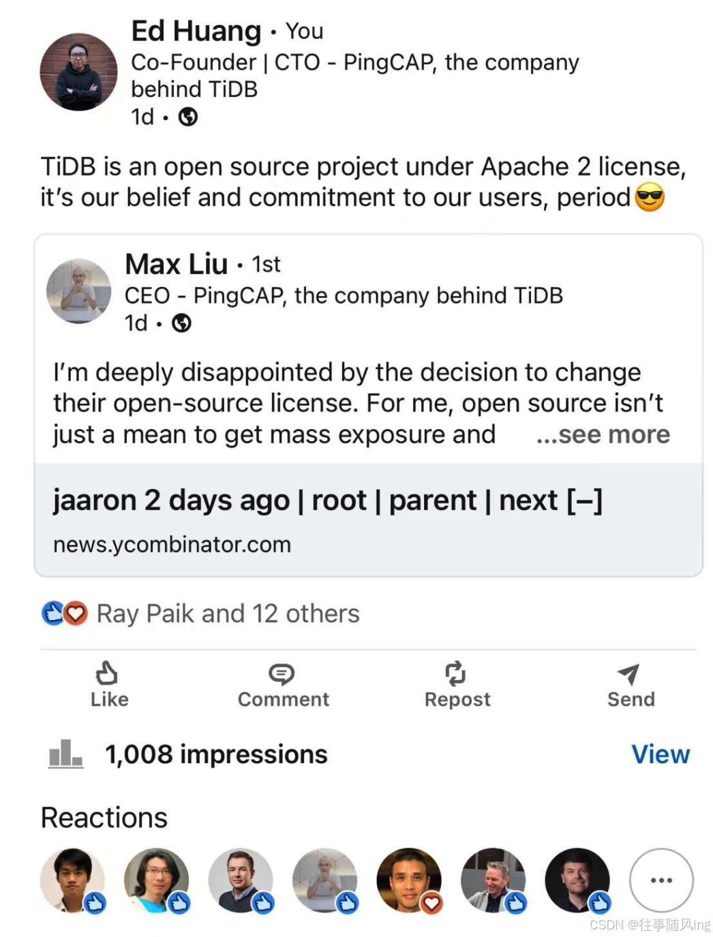The image size is (713, 937).
Task: Click the Max Liu name heading
Action: coord(177,264)
